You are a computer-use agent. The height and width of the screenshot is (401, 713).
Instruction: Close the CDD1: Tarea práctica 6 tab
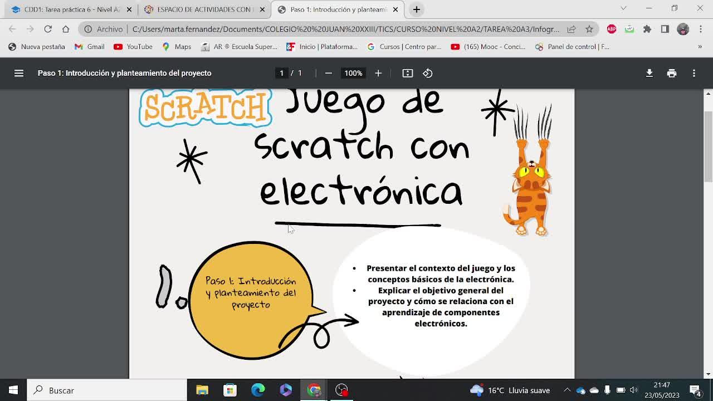coord(129,9)
